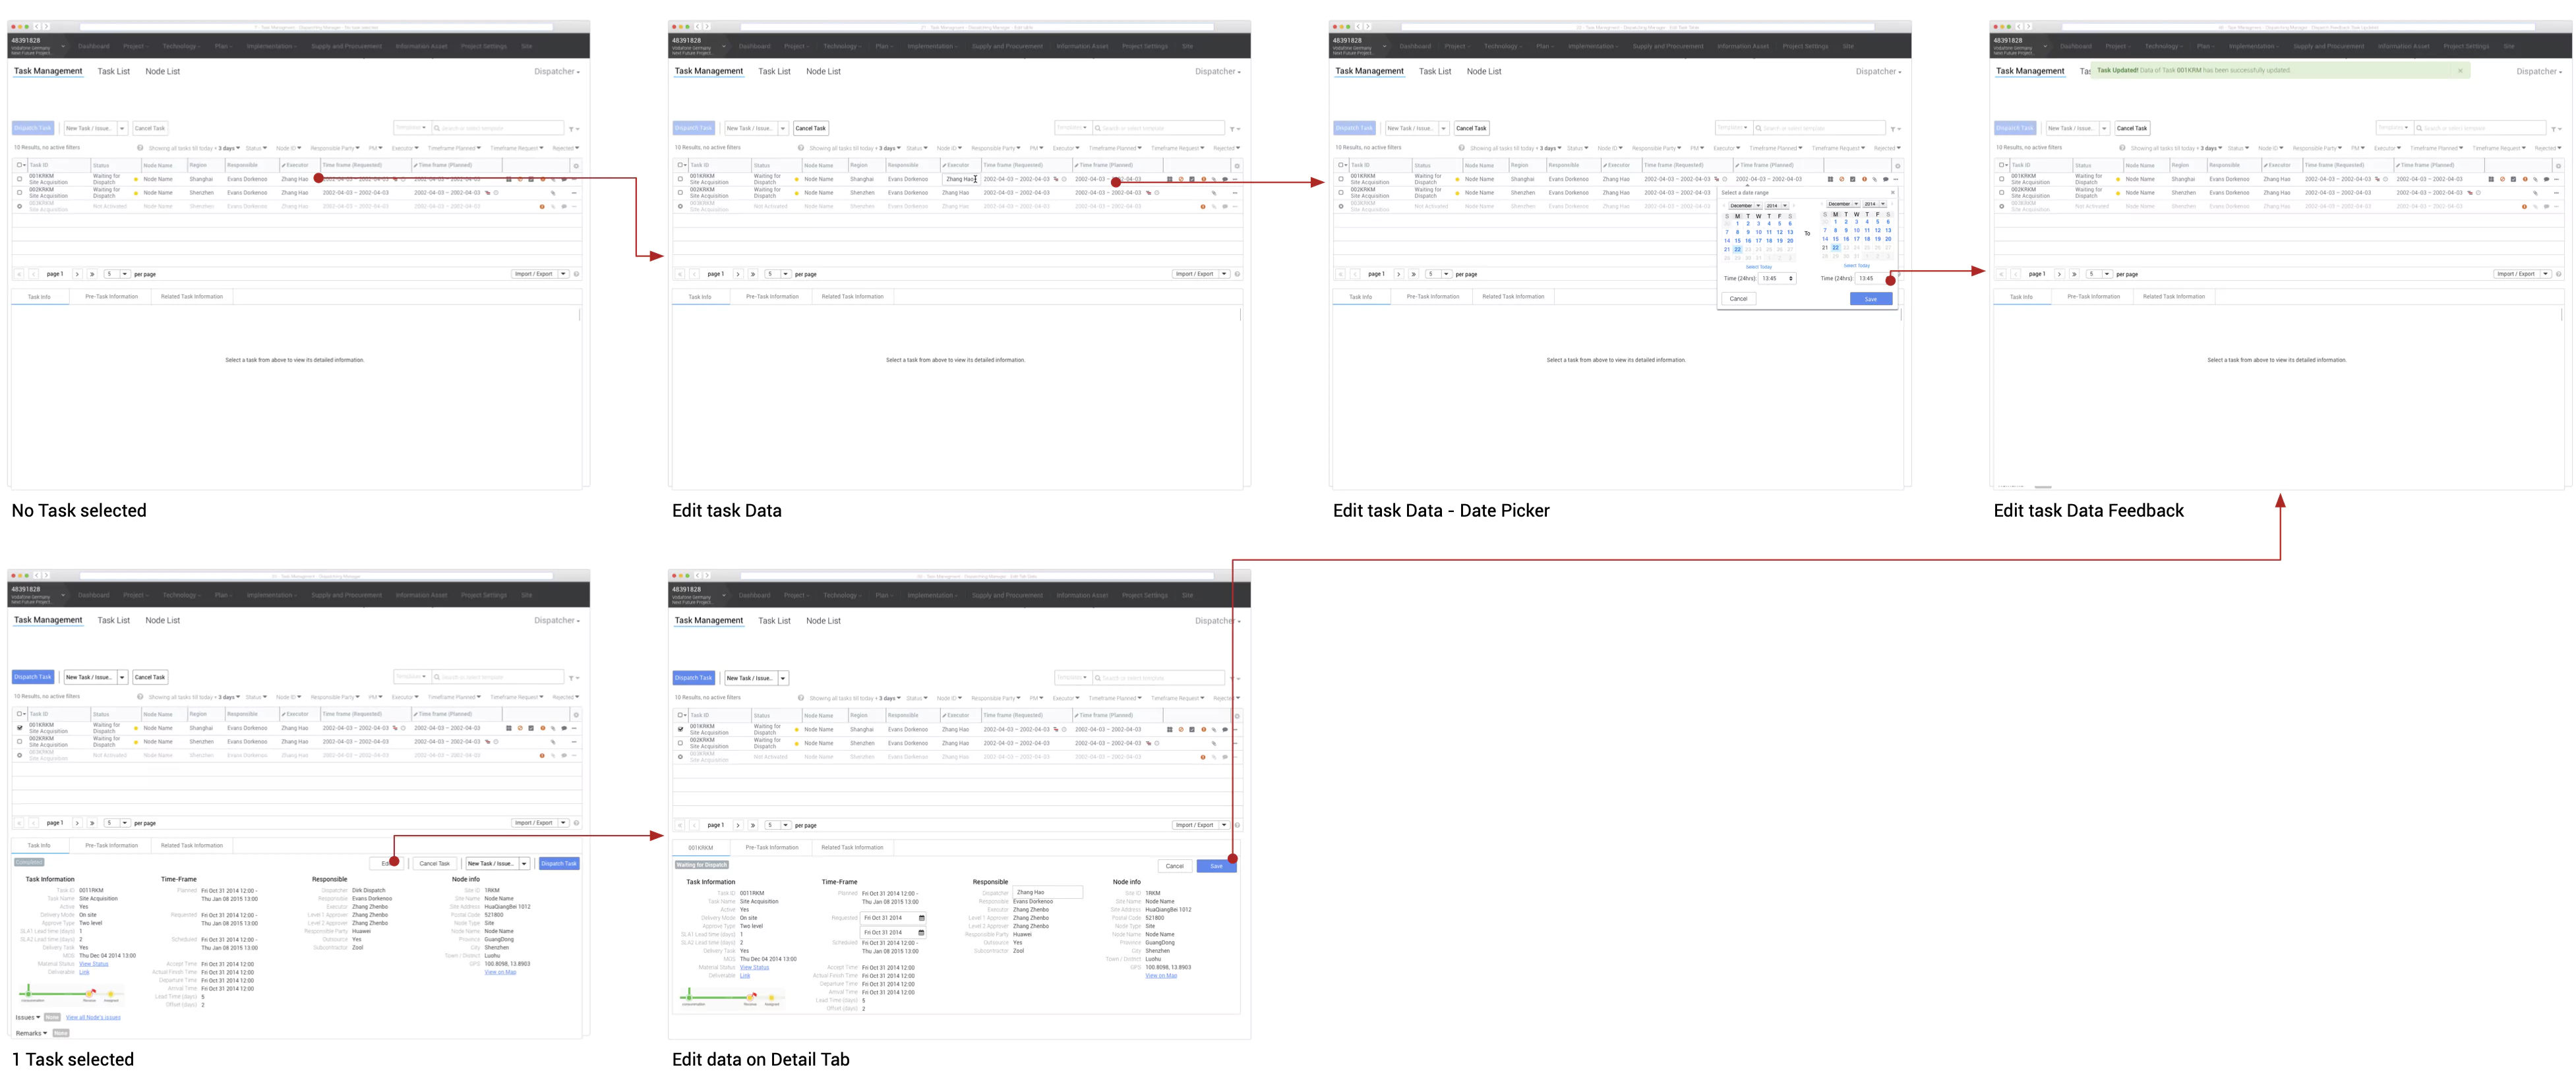Image resolution: width=2576 pixels, height=1088 pixels.
Task: Switch to 'Node List' tab in Date Picker screen
Action: click(1483, 72)
